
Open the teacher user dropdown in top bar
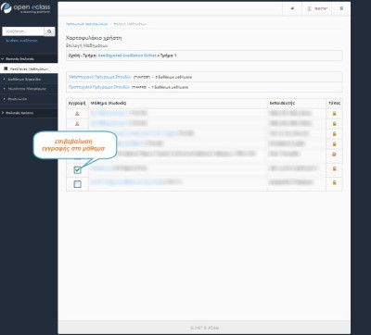coord(317,8)
